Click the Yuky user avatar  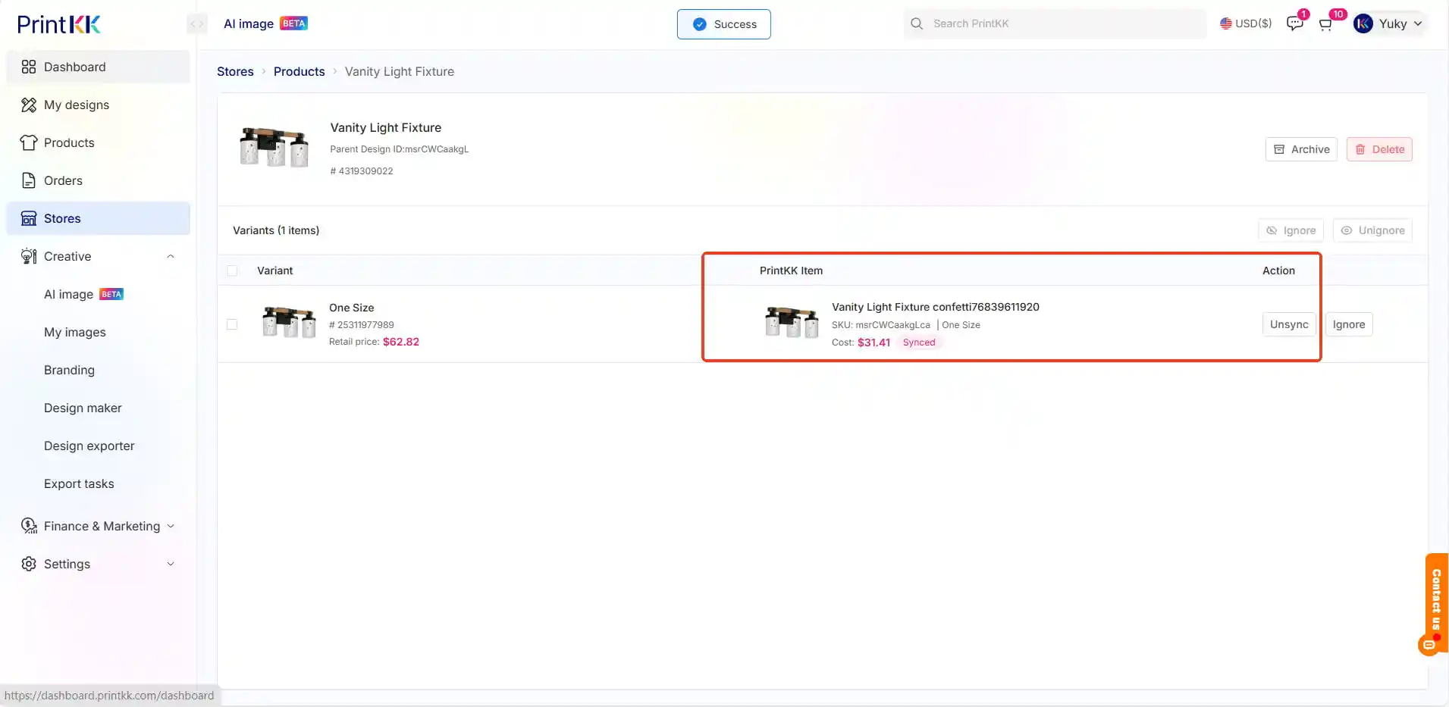click(x=1363, y=23)
